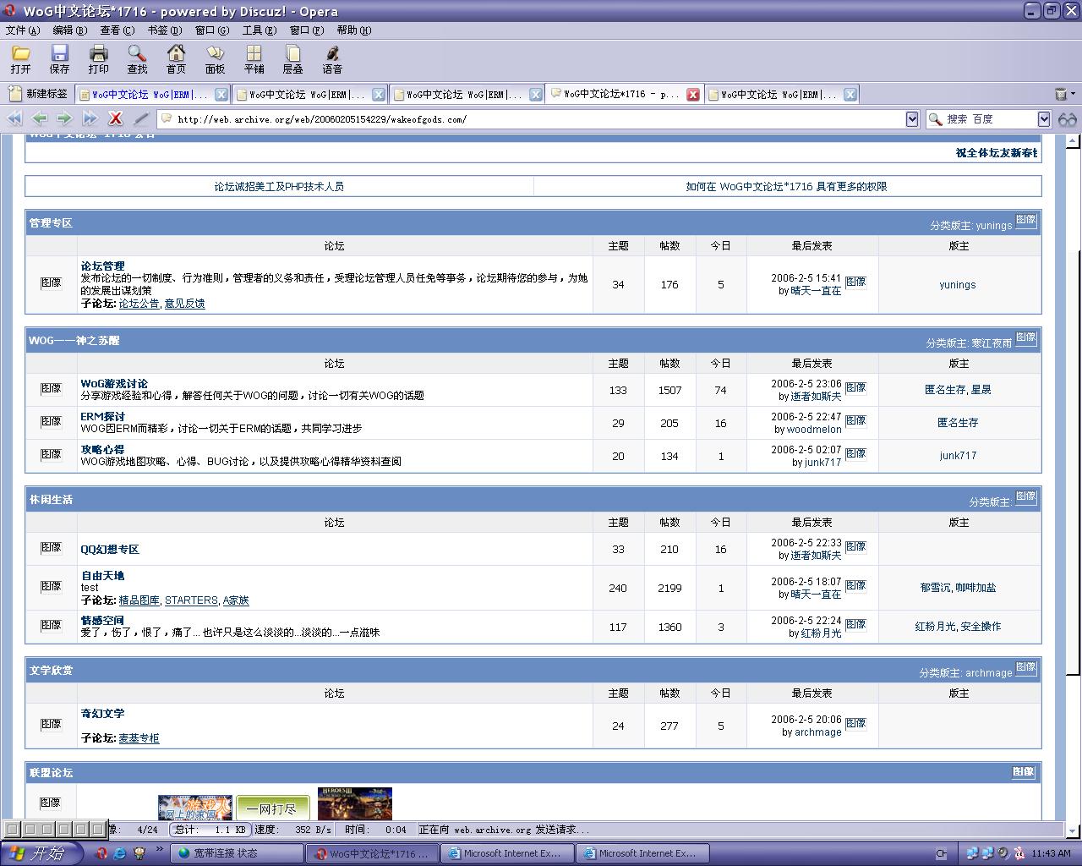The image size is (1082, 866).
Task: Expand the address bar URL dropdown
Action: click(x=912, y=119)
